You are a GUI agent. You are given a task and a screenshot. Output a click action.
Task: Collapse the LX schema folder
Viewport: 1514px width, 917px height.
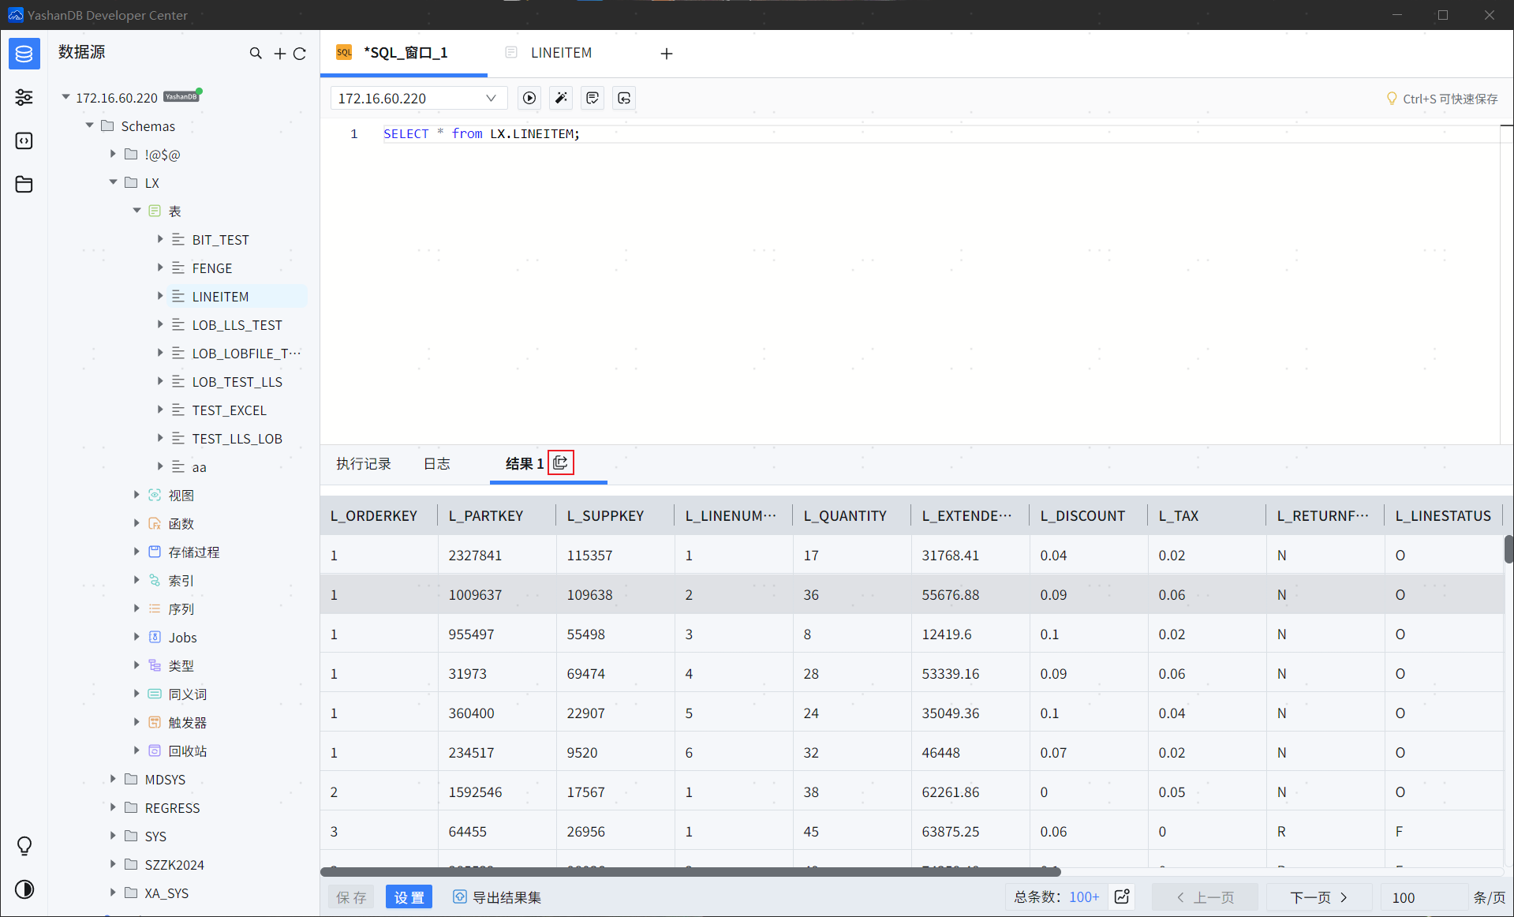113,182
